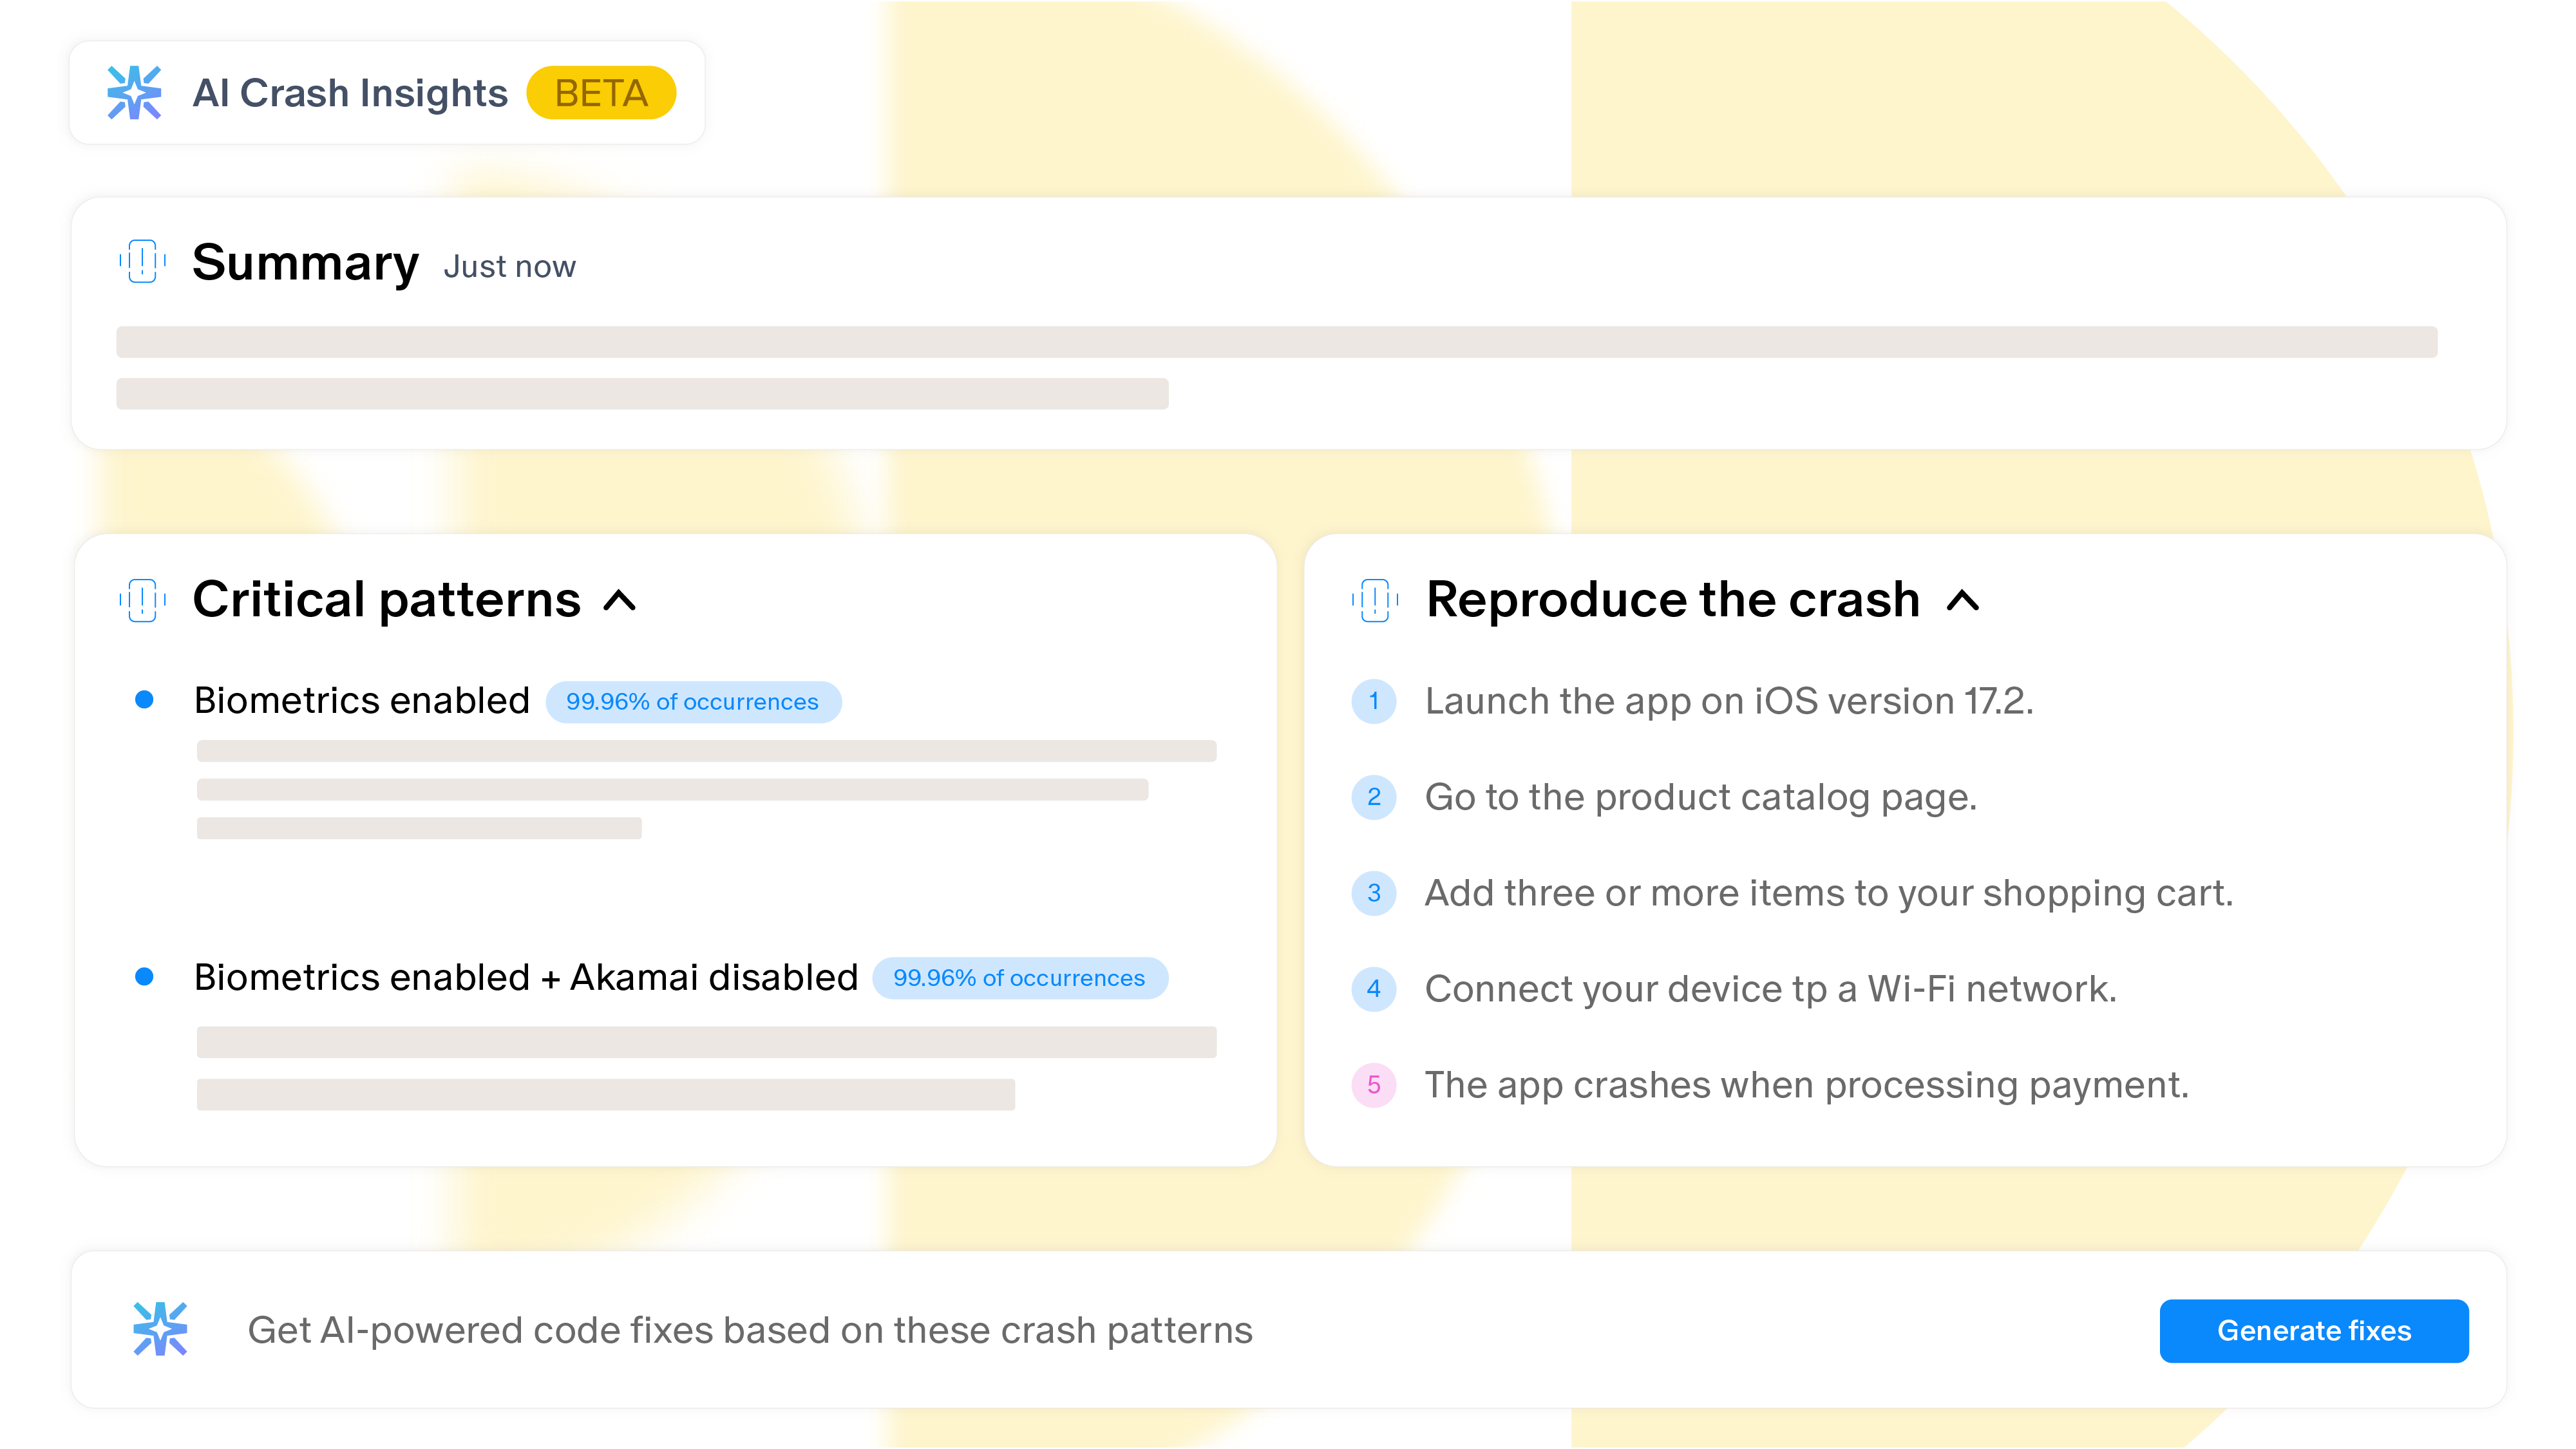2576x1449 pixels.
Task: Click the BETA badge
Action: (x=601, y=93)
